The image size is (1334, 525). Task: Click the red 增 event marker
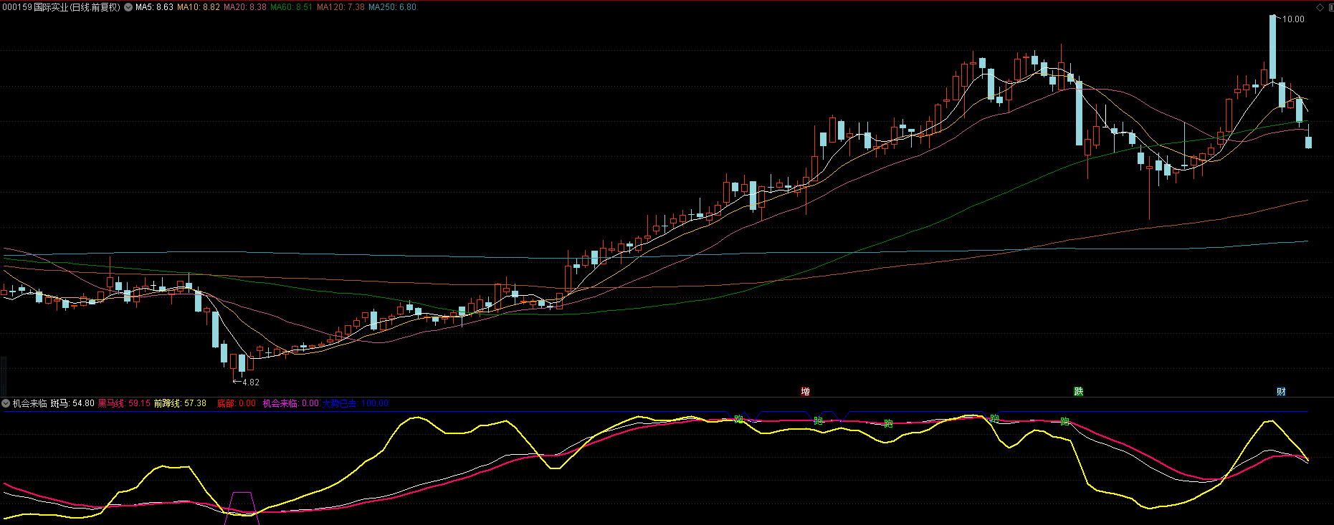click(805, 391)
